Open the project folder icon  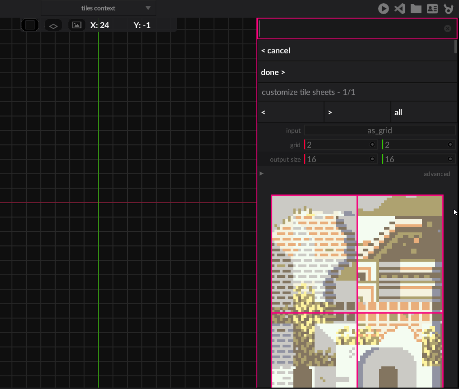click(x=416, y=9)
